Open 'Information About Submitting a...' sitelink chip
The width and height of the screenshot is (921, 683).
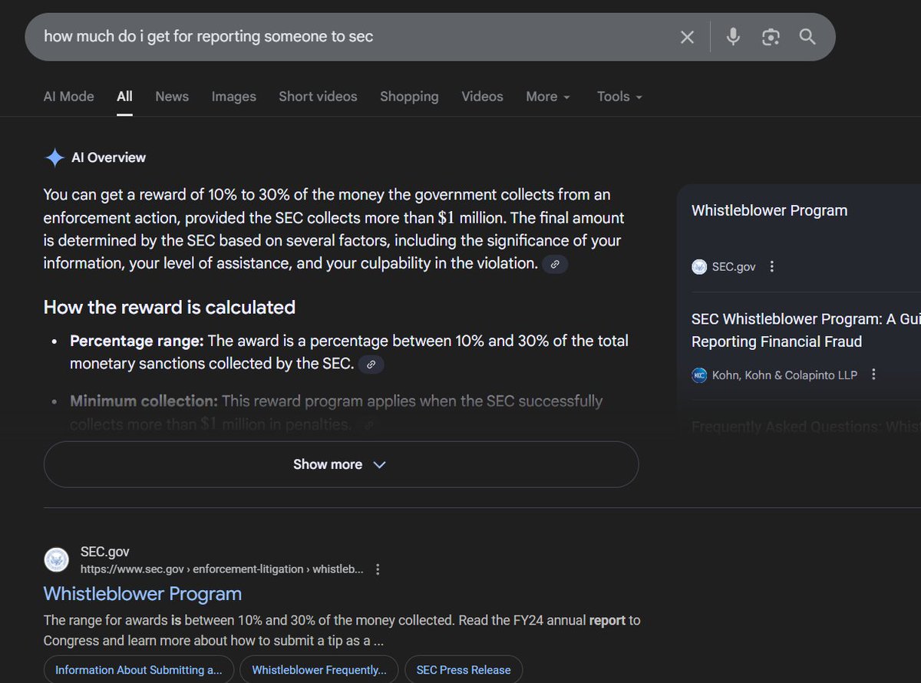pyautogui.click(x=139, y=669)
